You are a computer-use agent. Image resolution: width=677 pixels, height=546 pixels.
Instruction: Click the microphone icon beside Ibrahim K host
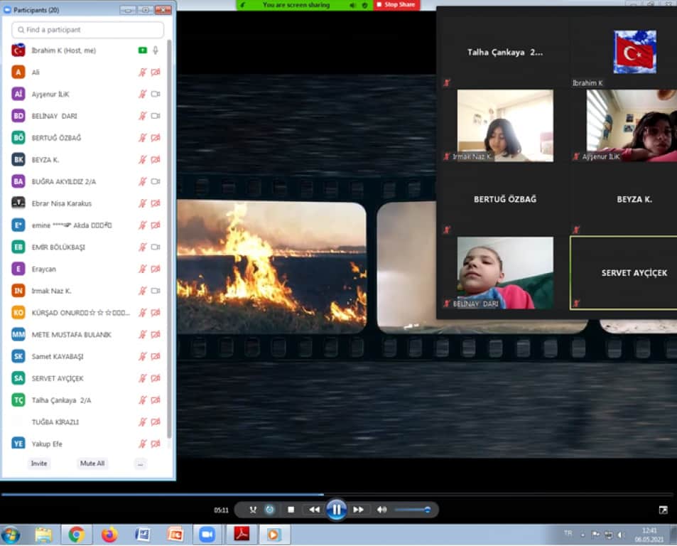[156, 50]
